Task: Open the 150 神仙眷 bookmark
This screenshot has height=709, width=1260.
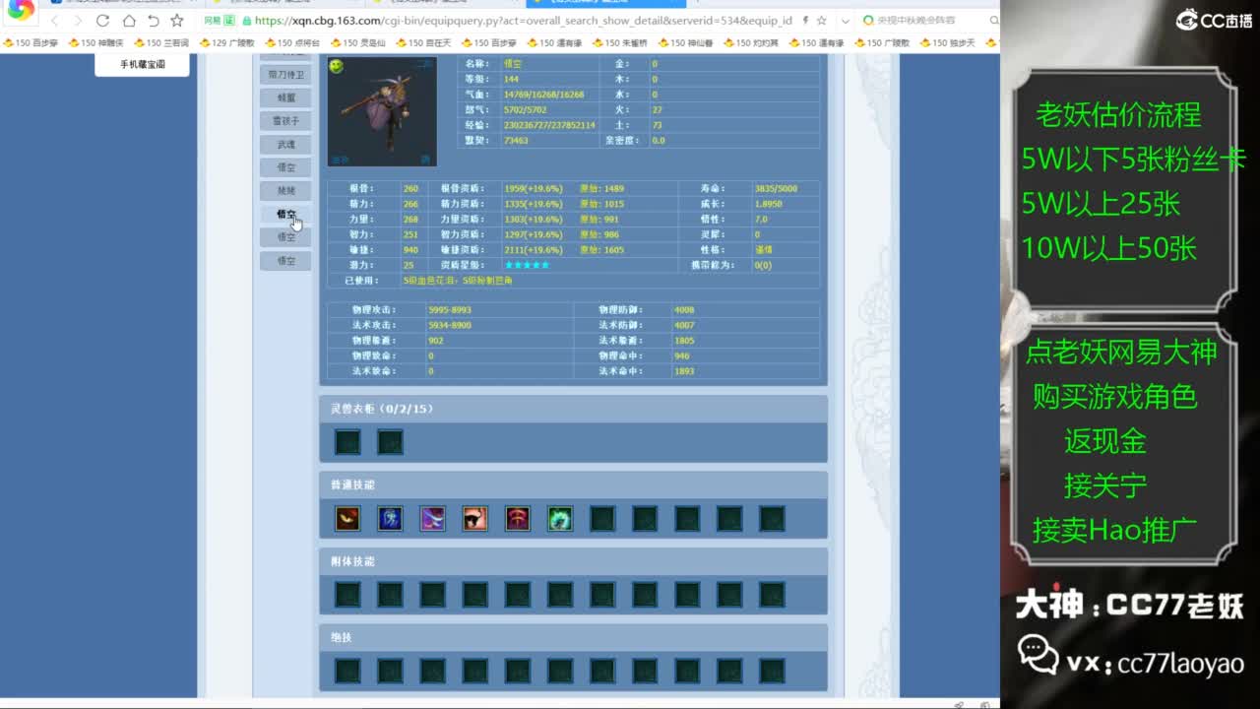Action: click(x=685, y=43)
